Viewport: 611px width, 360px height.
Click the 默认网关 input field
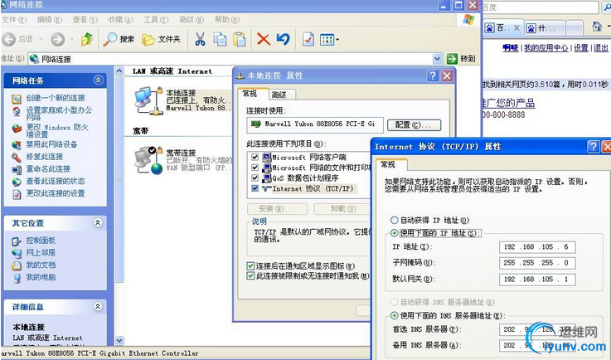click(x=537, y=280)
